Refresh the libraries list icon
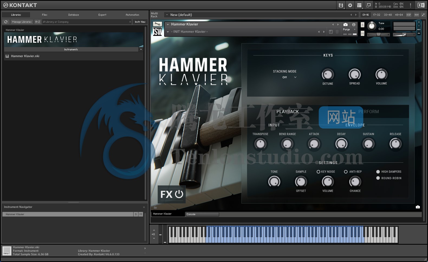 (x=6, y=22)
